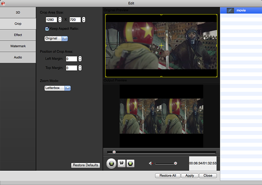Click the Output Preview video
Image resolution: width=262 pixels, height=185 pixels.
(161, 116)
